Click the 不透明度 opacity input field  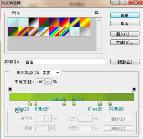point(40,119)
